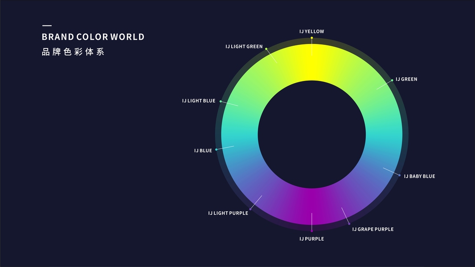Click the IJ BLUE label
This screenshot has height=267, width=475.
203,150
